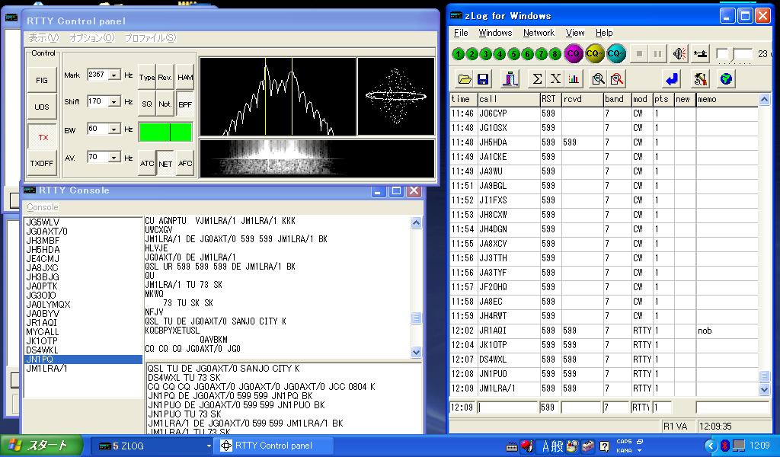Open the Help menu in zLog
The image size is (780, 457).
pos(604,33)
